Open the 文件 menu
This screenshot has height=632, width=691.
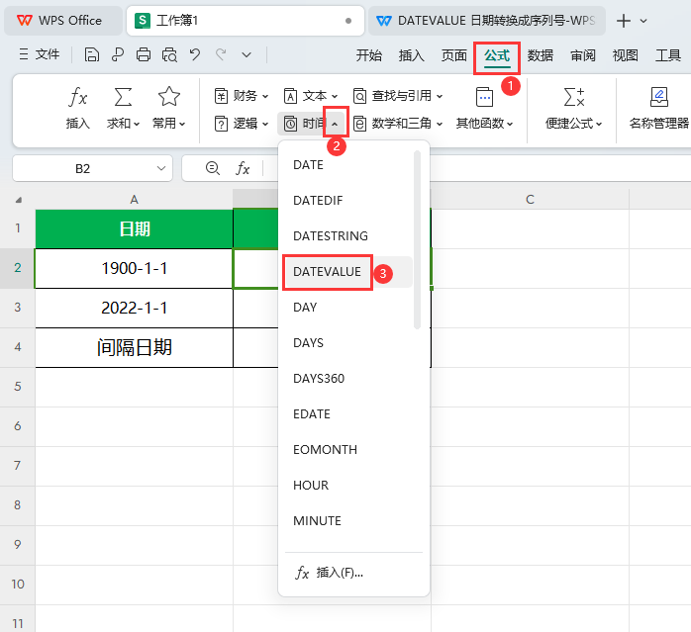point(40,54)
